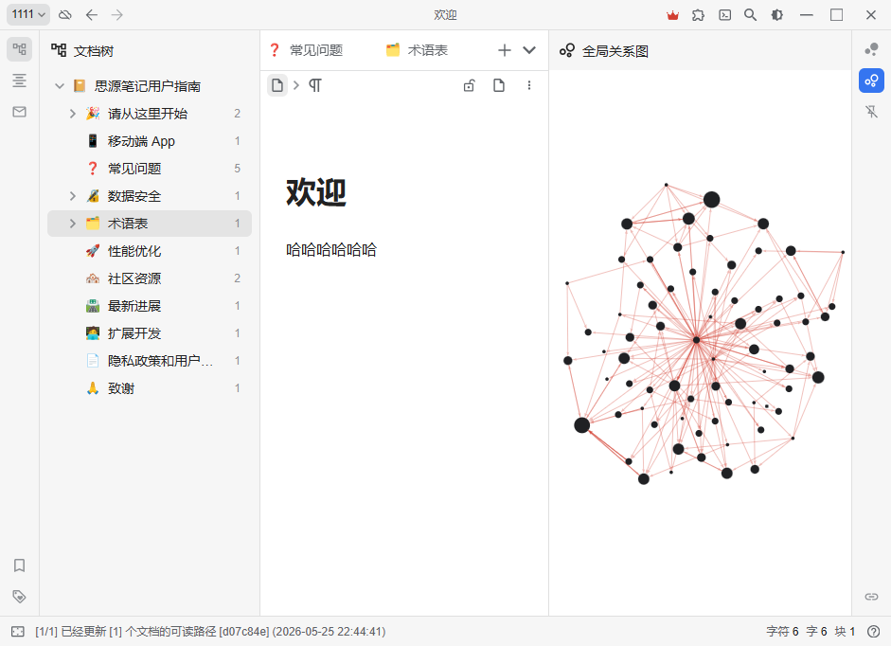Open the global search magnifier icon
891x646 pixels.
click(751, 15)
